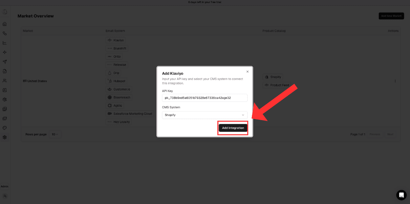
Task: Select the Drip email system chip
Action: 113,73
